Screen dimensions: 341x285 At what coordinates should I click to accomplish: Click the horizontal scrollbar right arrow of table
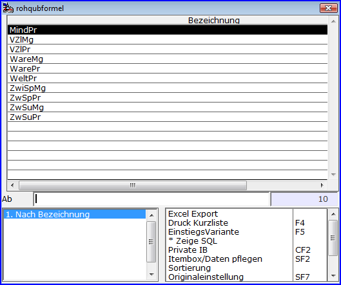click(322, 185)
